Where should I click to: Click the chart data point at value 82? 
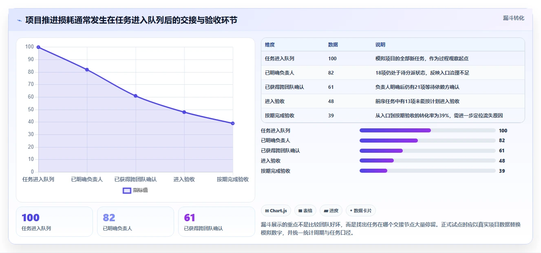87,70
